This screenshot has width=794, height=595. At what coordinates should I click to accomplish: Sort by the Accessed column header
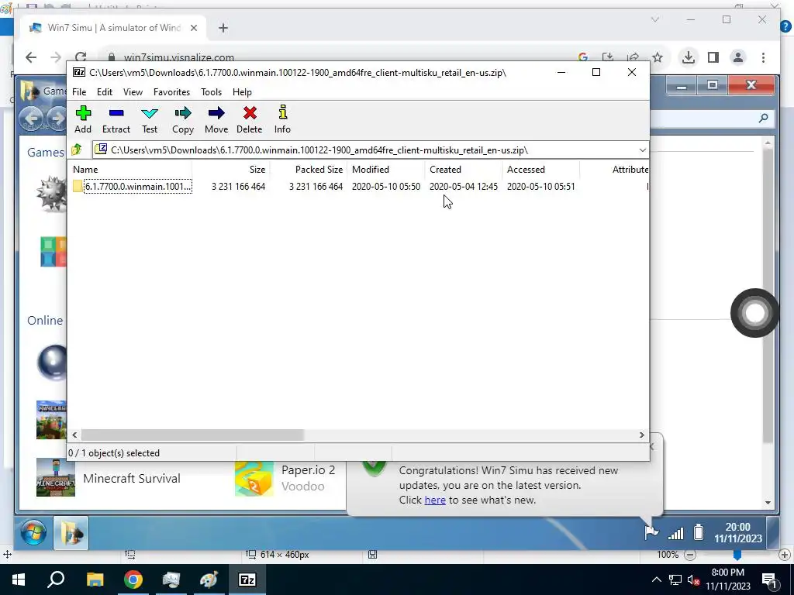click(x=540, y=170)
